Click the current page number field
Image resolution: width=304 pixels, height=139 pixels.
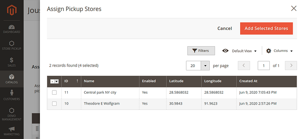264,66
